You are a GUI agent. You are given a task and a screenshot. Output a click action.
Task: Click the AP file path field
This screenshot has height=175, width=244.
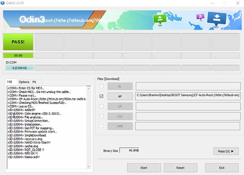coord(188,96)
